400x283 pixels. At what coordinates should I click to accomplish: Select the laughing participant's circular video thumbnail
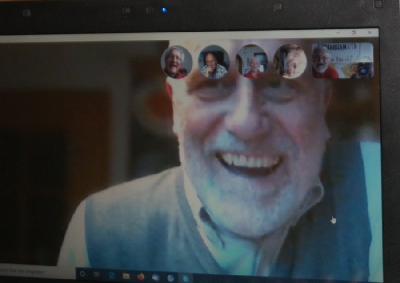176,62
